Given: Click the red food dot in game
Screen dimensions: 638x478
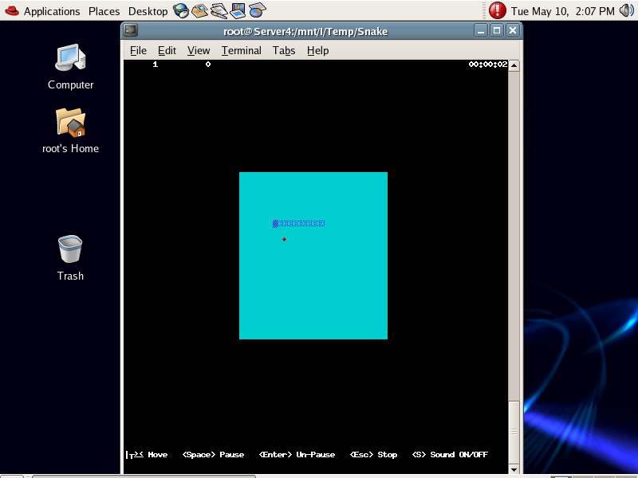Looking at the screenshot, I should 284,239.
